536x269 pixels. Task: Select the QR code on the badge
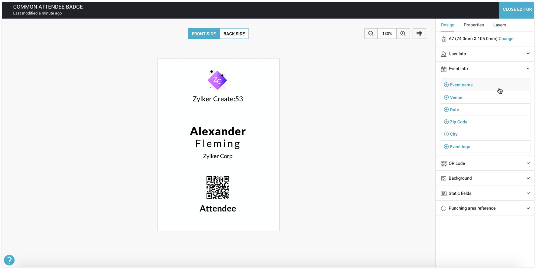click(x=218, y=187)
